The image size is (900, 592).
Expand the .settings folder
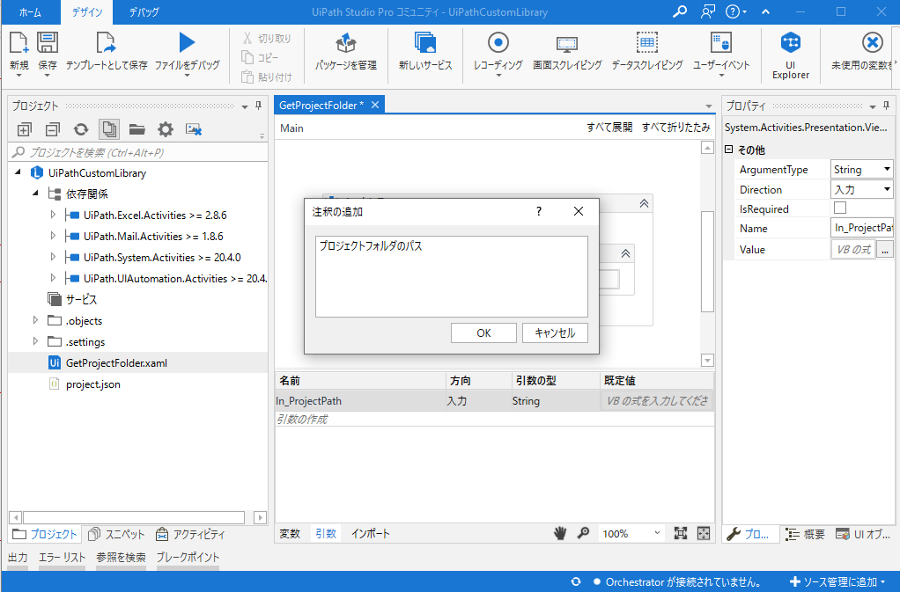(x=35, y=341)
